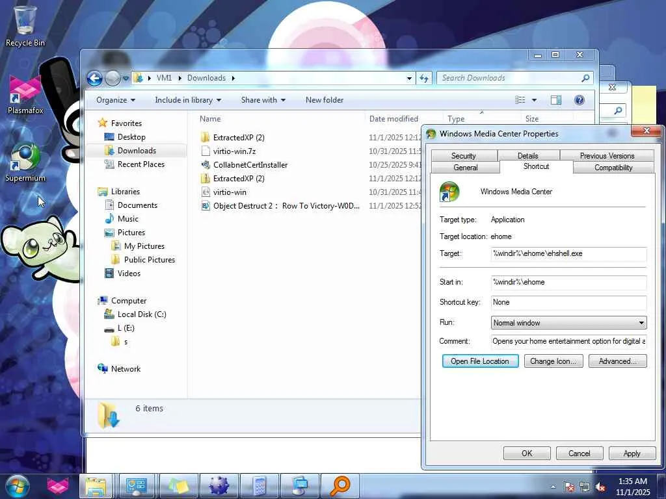Select Libraries in the navigation pane
666x499 pixels.
pos(125,192)
